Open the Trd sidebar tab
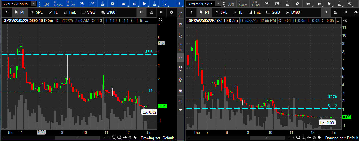359x141 pixels. point(180,14)
